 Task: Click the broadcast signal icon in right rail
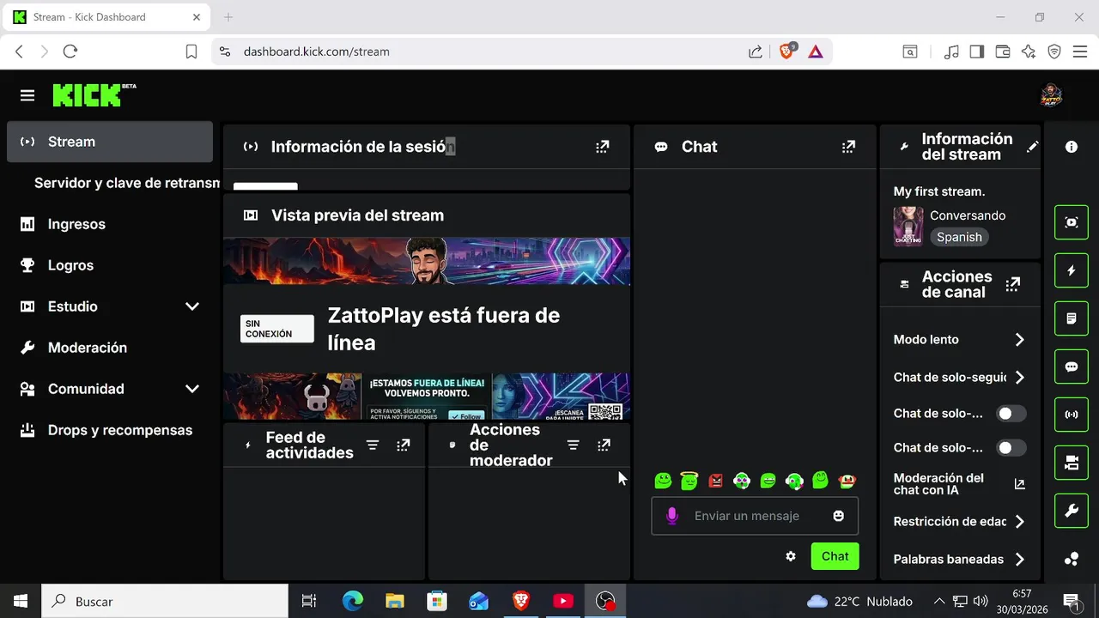click(1072, 415)
